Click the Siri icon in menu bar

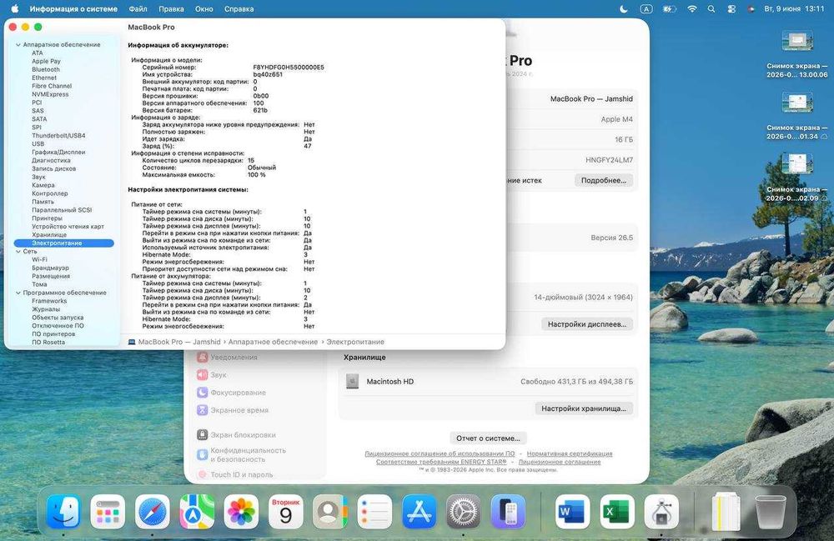[751, 9]
